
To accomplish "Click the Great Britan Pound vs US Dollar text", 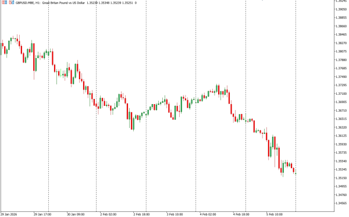I will (x=63, y=3).
